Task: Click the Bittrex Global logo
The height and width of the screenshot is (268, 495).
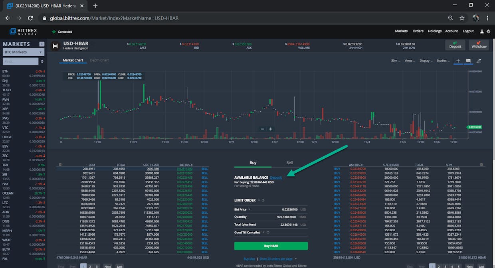Action: [24, 31]
